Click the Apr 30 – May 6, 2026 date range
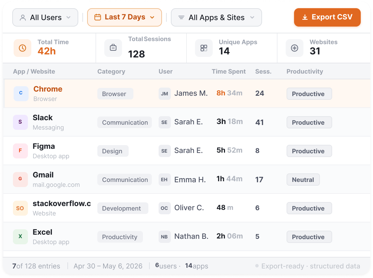This screenshot has width=373, height=278. (108, 266)
